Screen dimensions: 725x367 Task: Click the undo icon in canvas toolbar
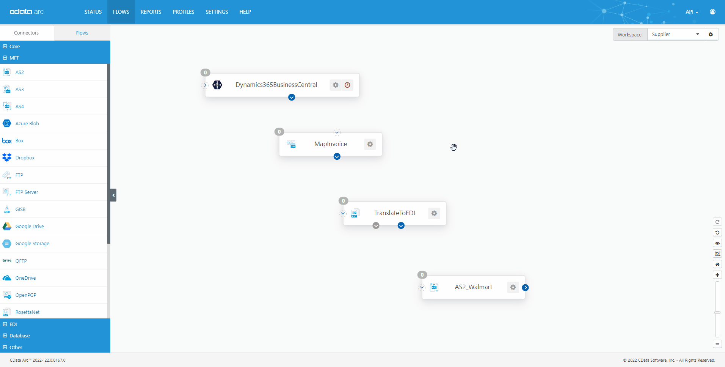pyautogui.click(x=717, y=233)
